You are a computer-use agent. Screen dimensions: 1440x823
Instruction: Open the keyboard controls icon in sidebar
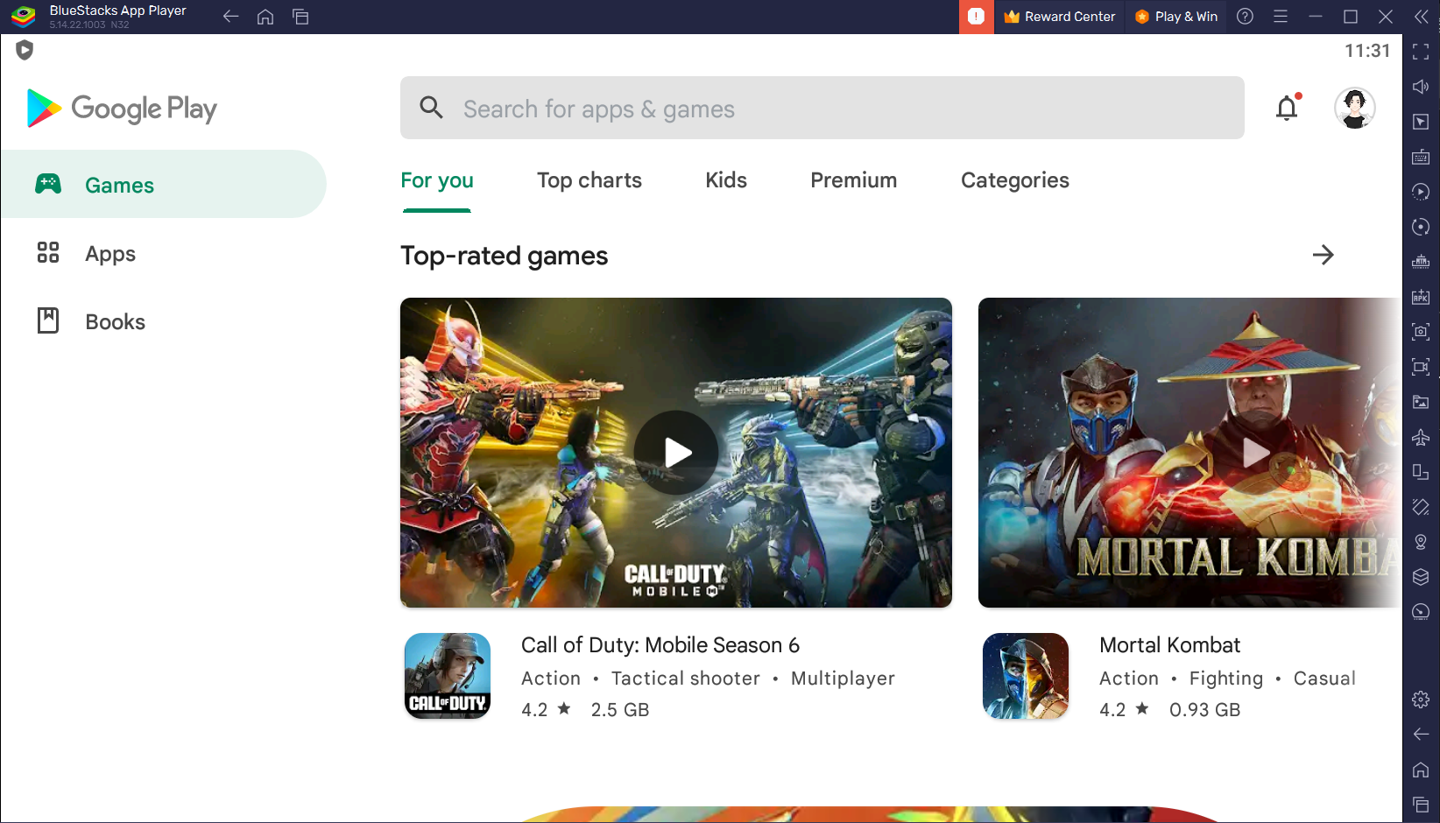[1421, 157]
